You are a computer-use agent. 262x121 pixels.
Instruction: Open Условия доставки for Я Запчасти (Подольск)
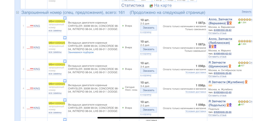[196, 111]
